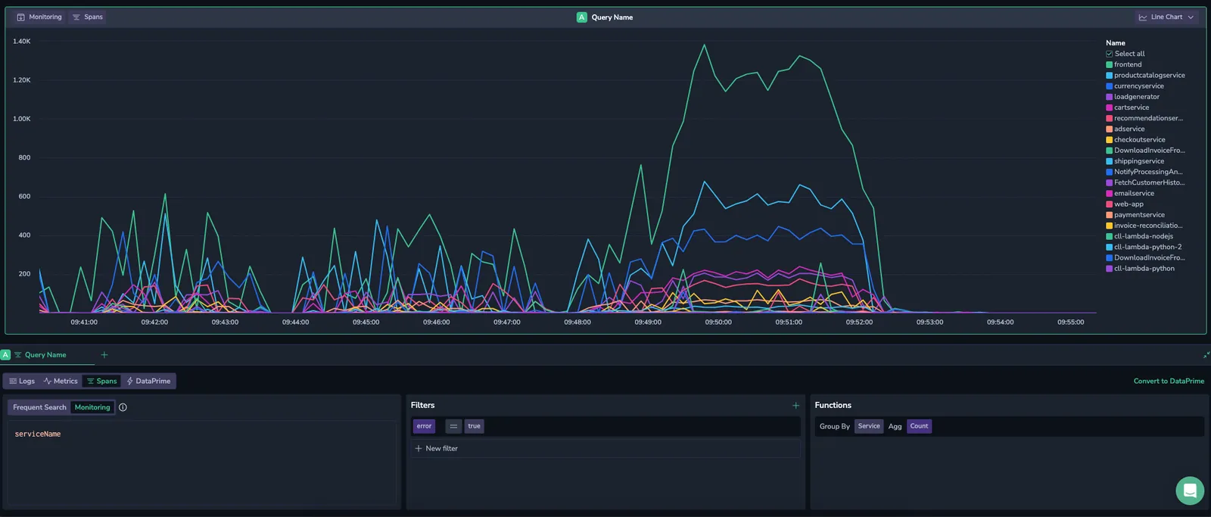Enable the Monitoring search mode toggle
The image size is (1211, 517).
click(92, 407)
